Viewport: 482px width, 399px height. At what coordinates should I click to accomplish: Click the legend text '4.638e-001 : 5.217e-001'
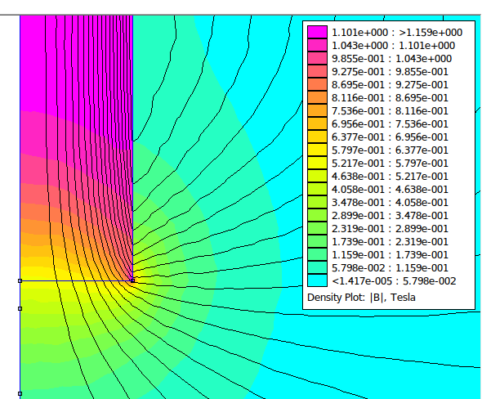point(390,177)
